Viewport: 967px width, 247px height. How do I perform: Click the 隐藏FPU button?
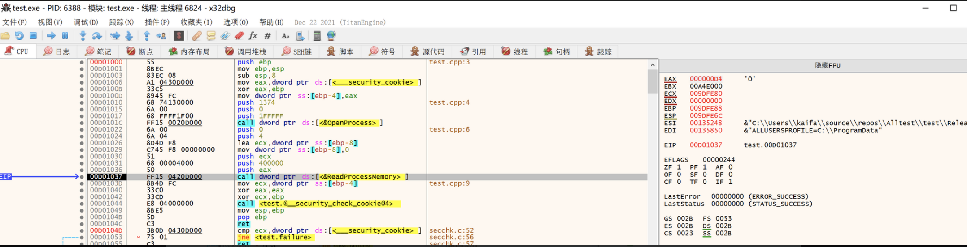point(827,65)
